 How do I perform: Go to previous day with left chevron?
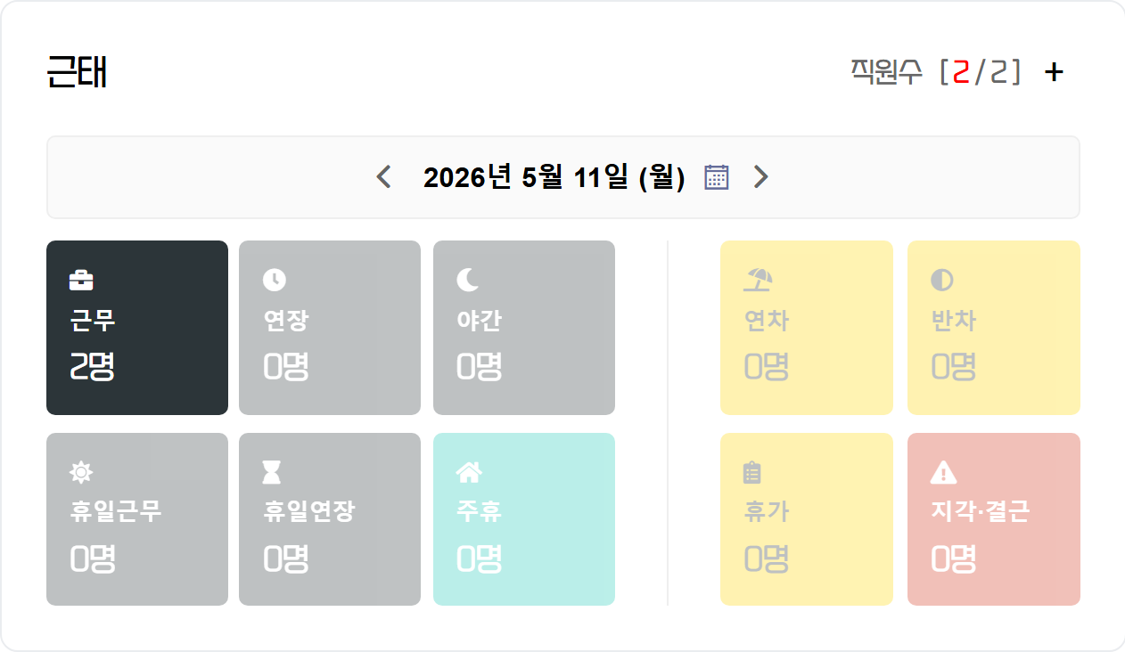[x=384, y=177]
